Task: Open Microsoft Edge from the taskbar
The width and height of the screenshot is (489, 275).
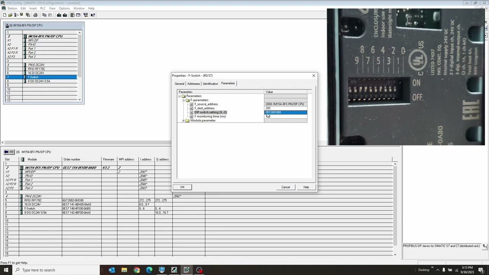Action: tap(149, 270)
